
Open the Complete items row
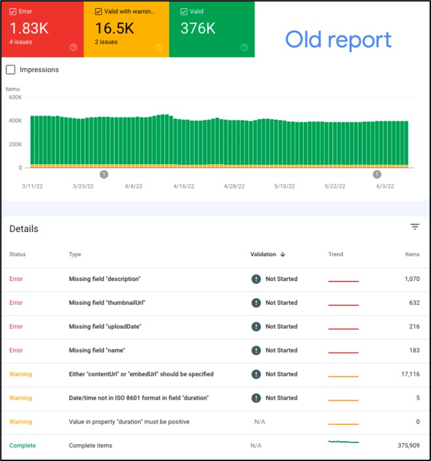click(215, 446)
